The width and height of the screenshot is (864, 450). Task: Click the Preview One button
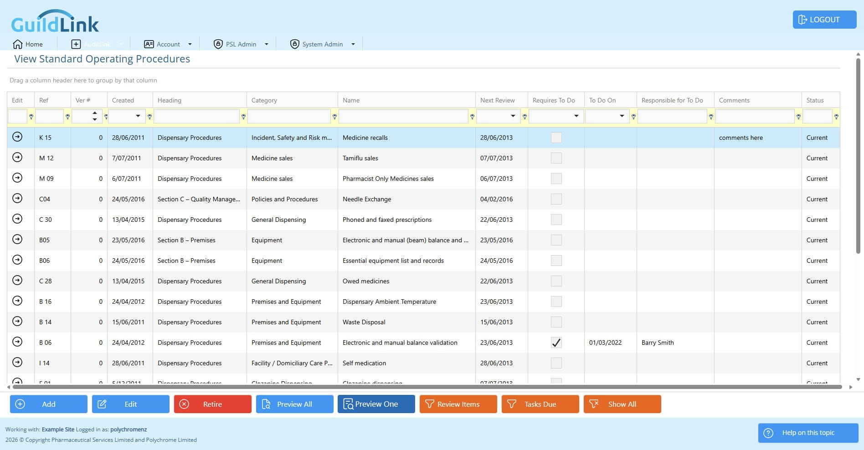click(x=376, y=404)
